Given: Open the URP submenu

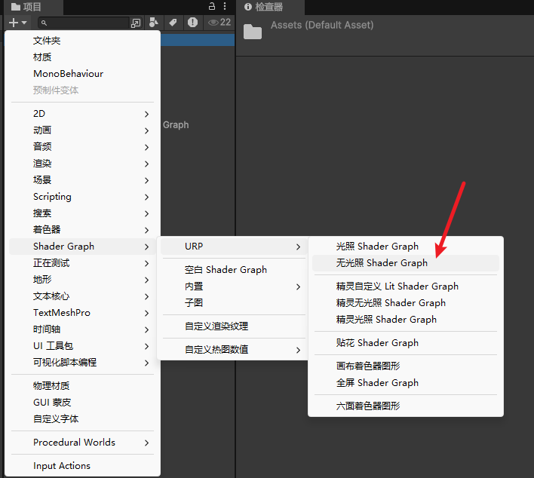Looking at the screenshot, I should click(x=234, y=247).
